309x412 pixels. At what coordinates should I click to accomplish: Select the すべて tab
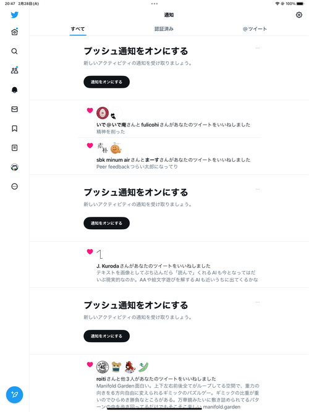(x=78, y=29)
